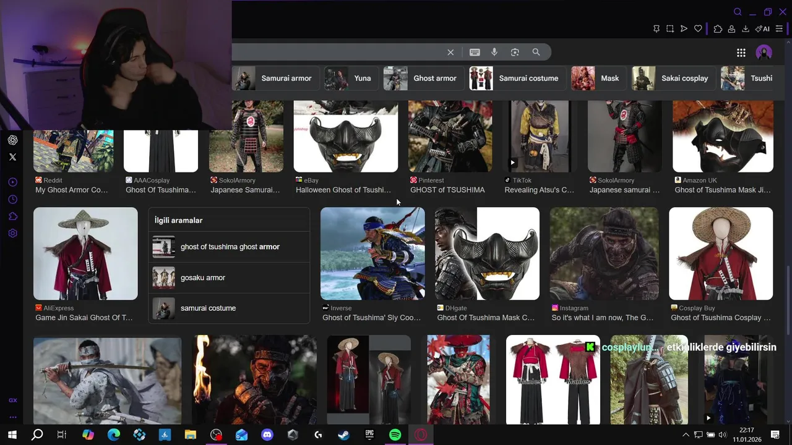
Task: Open the Opera easy setup menu icon
Action: click(779, 29)
